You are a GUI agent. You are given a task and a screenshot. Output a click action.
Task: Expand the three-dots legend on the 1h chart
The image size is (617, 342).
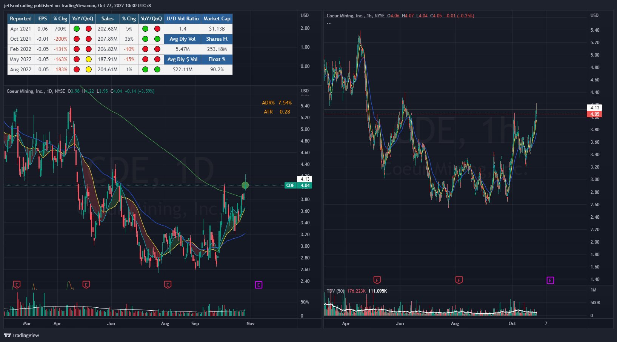coord(329,23)
